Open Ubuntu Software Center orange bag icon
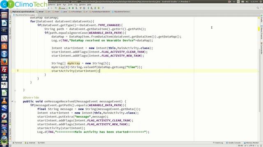263x147 pixels. click(x=4, y=46)
